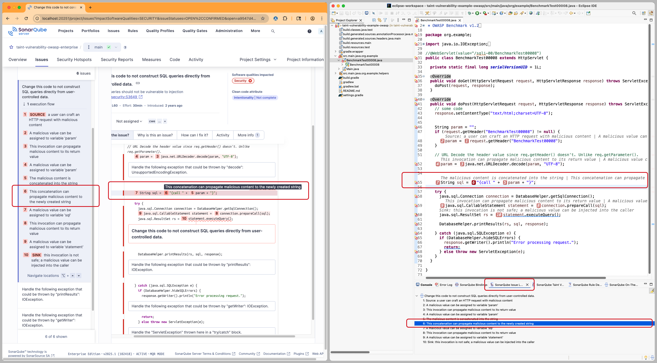Open browser extensions puzzle icon
The width and height of the screenshot is (657, 363).
coord(285,18)
